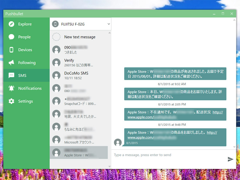
Task: Click the Pushbullet window title
Action: pyautogui.click(x=14, y=14)
